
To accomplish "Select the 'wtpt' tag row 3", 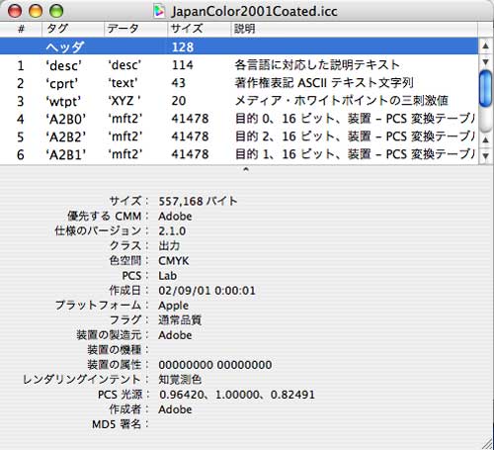I will click(239, 101).
